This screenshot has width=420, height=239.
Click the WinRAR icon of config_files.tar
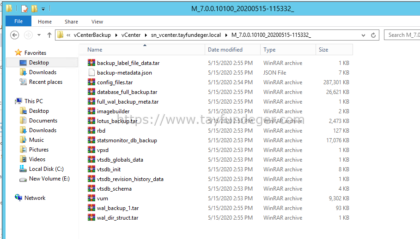tap(91, 82)
